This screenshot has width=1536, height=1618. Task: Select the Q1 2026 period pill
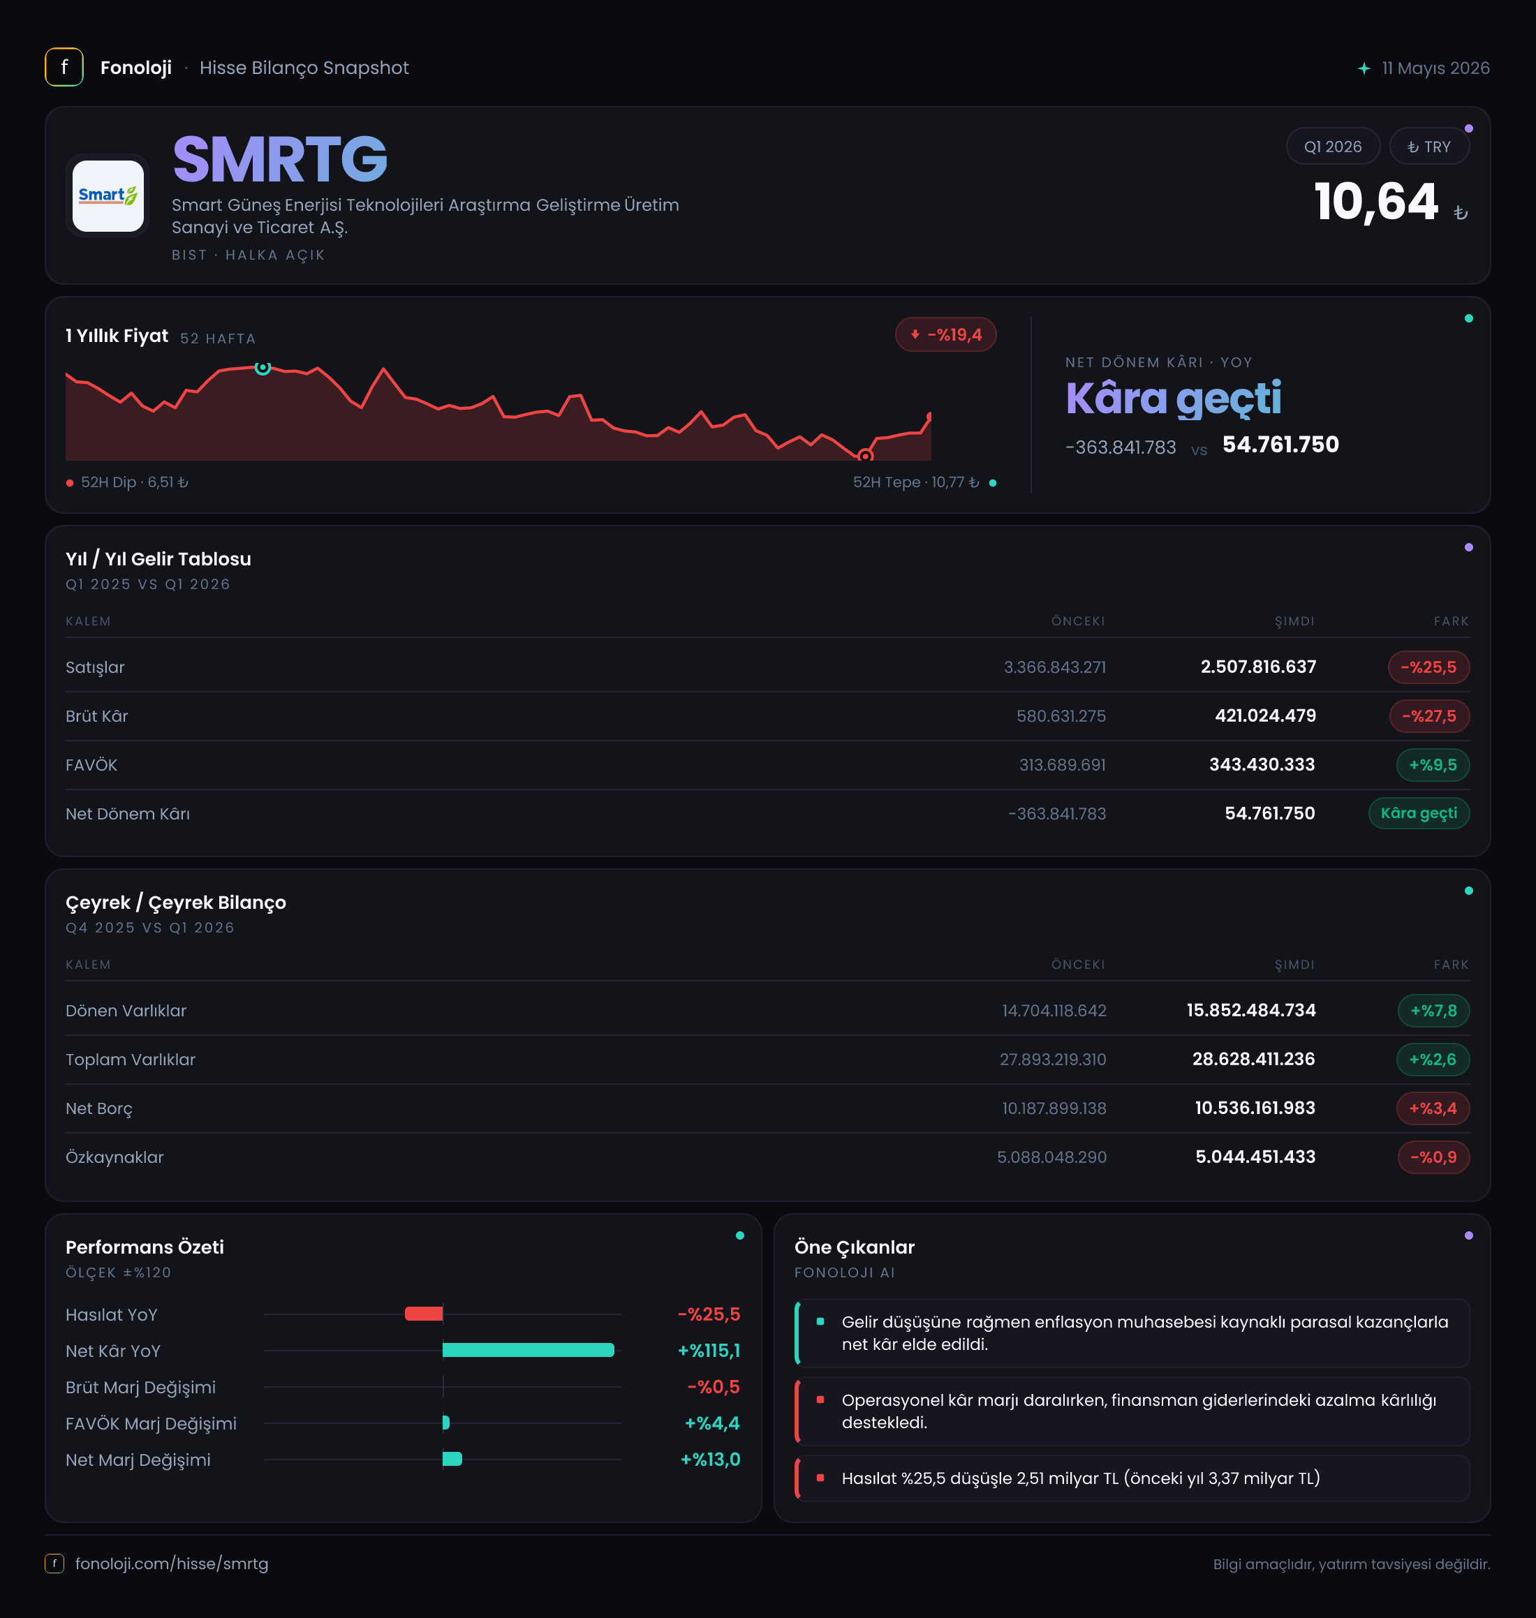pyautogui.click(x=1333, y=147)
